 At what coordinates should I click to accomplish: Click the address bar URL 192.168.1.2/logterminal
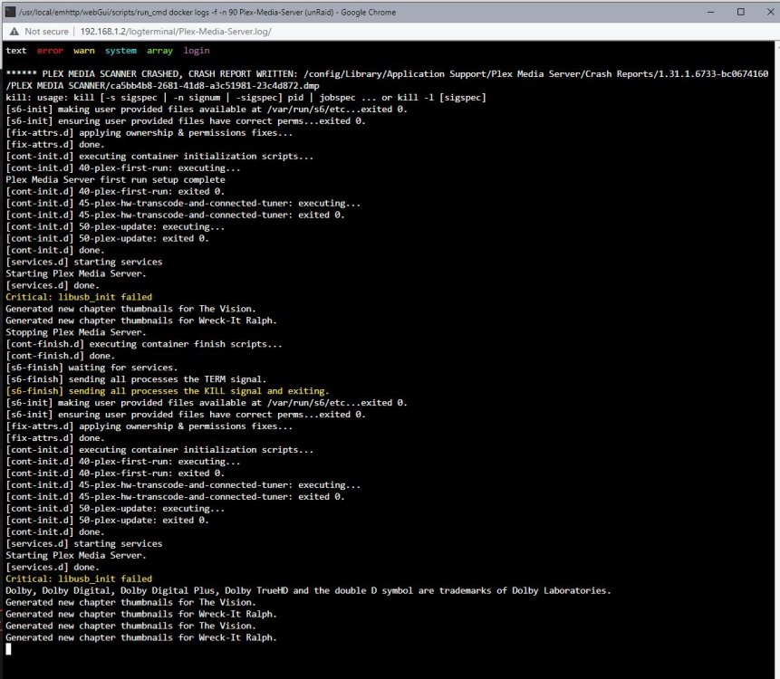tap(176, 32)
